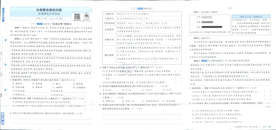Click table row label 奖牌介绍
This screenshot has height=130, width=276.
point(109,40)
